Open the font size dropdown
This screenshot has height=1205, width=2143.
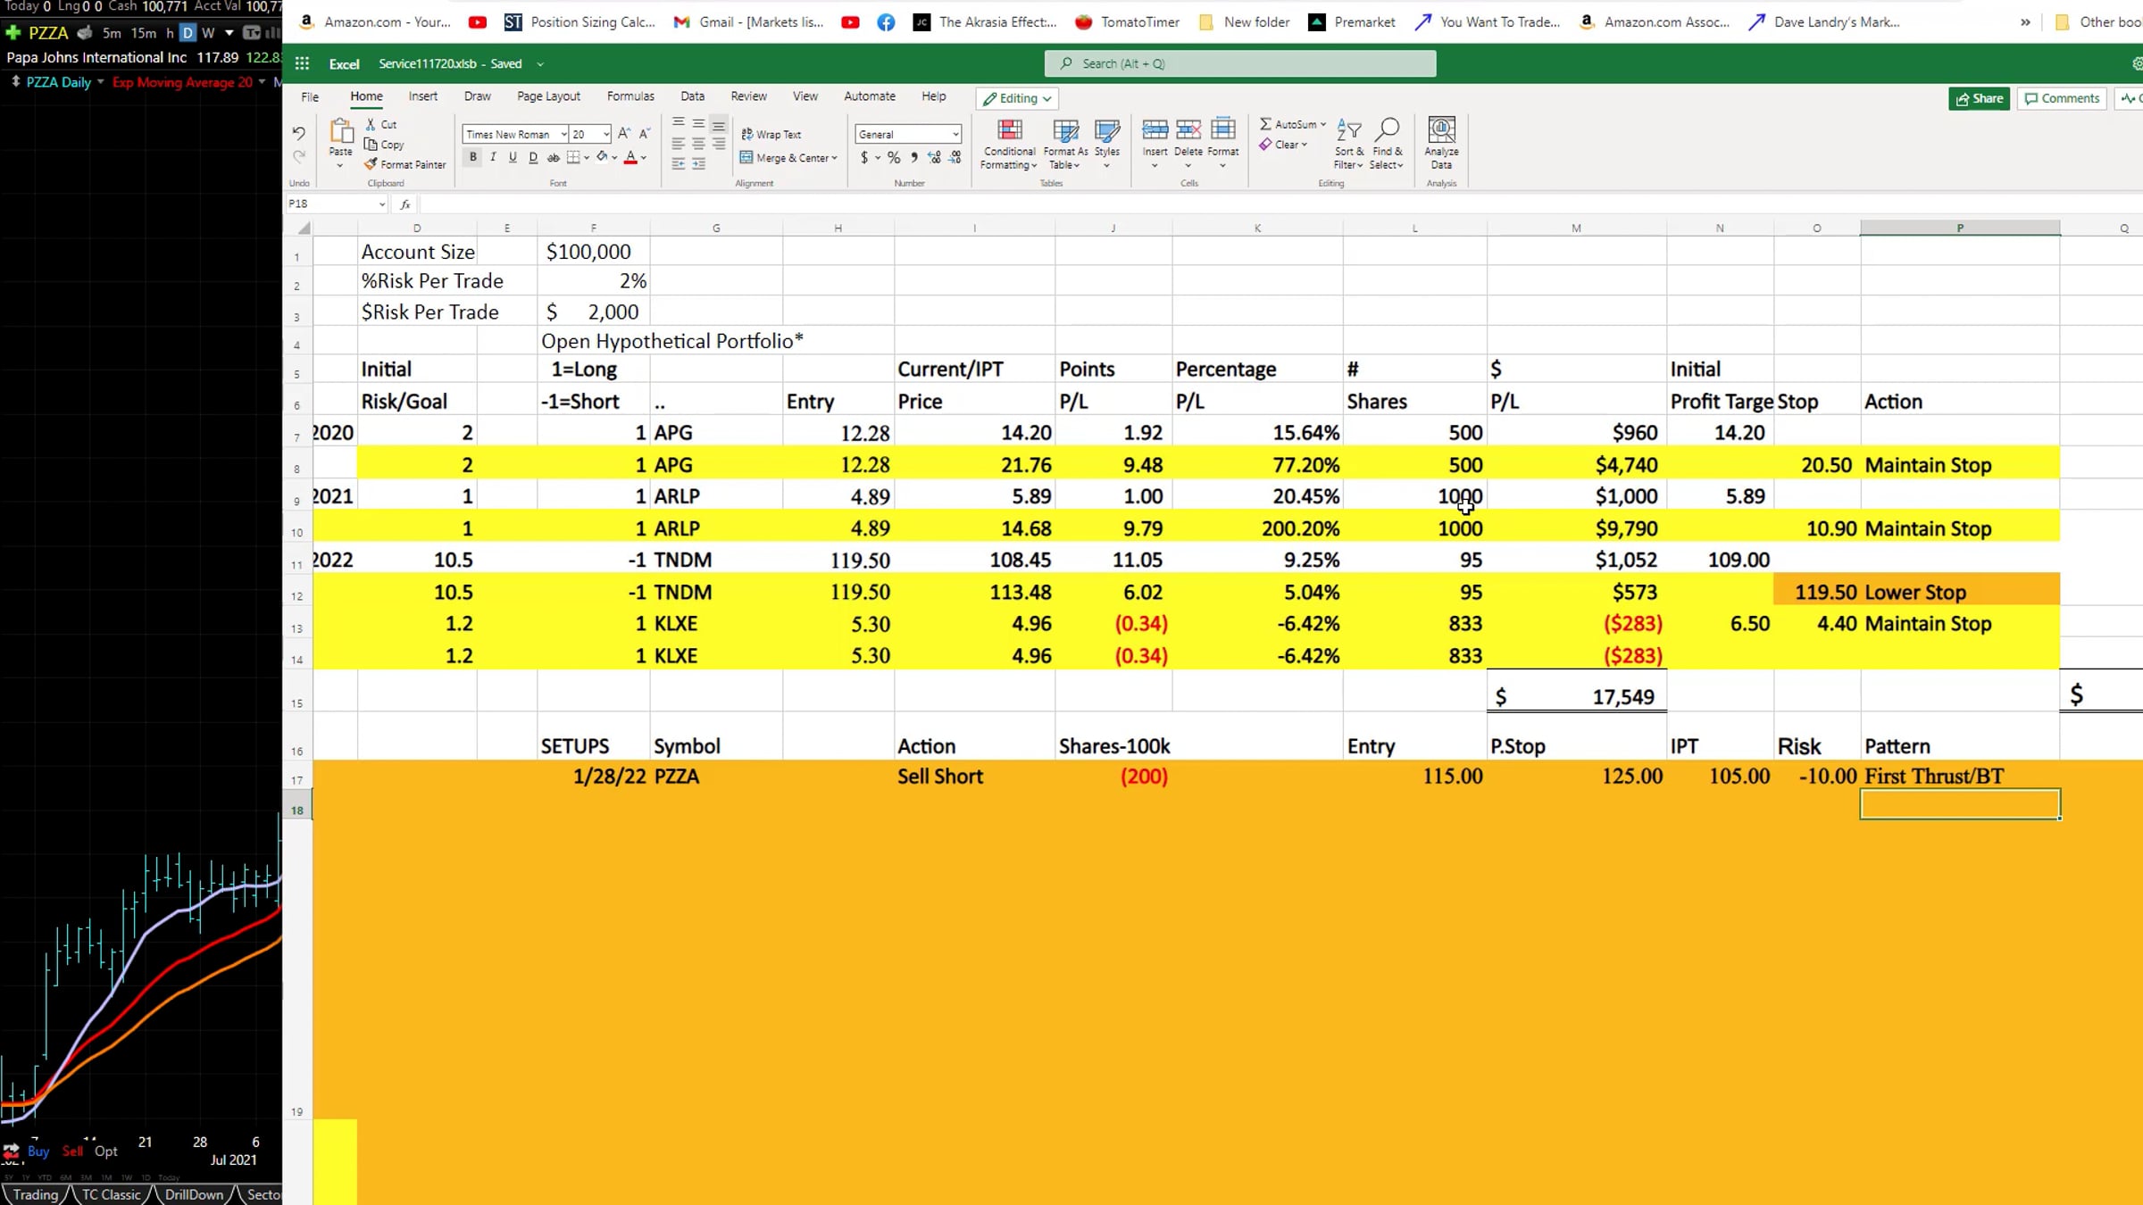click(606, 134)
